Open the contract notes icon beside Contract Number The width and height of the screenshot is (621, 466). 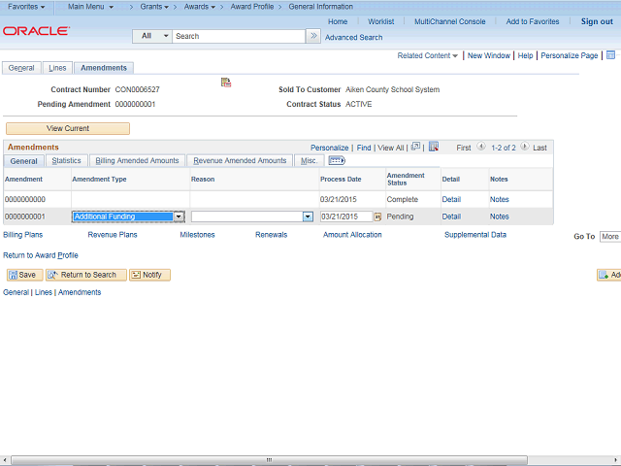click(x=226, y=83)
